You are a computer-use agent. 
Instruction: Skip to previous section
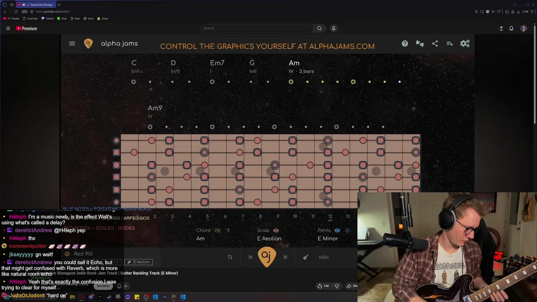pyautogui.click(x=250, y=257)
